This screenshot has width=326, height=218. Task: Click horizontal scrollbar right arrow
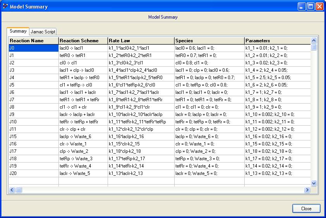[307, 190]
